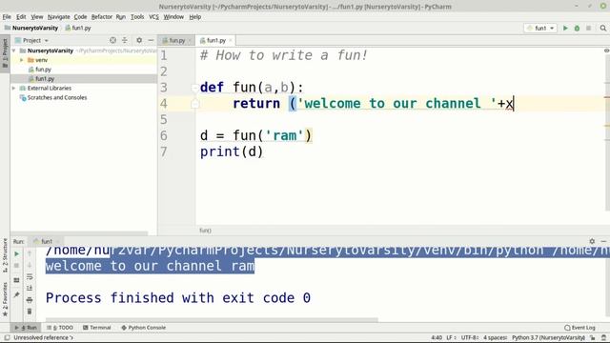Move down the stack trace arrow
This screenshot has height=343, width=610.
click(30, 265)
